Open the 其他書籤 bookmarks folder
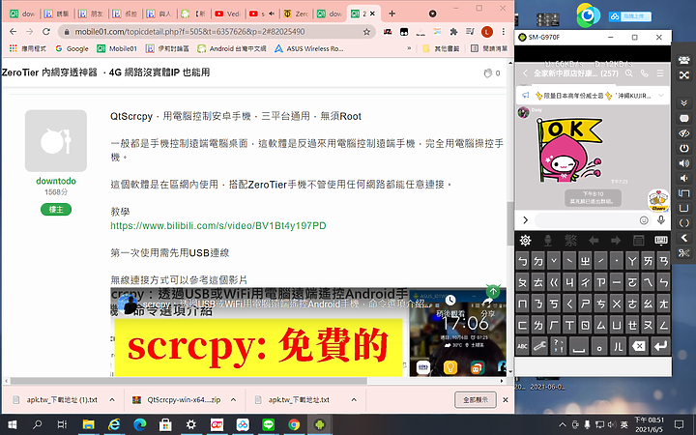The width and height of the screenshot is (696, 435). pos(441,48)
